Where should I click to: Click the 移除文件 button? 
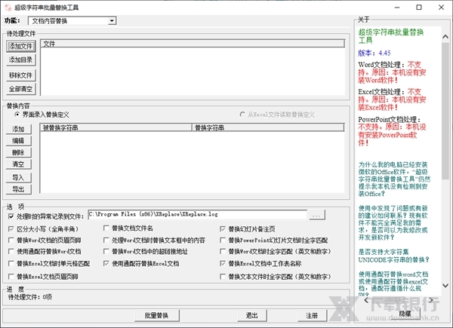click(21, 75)
